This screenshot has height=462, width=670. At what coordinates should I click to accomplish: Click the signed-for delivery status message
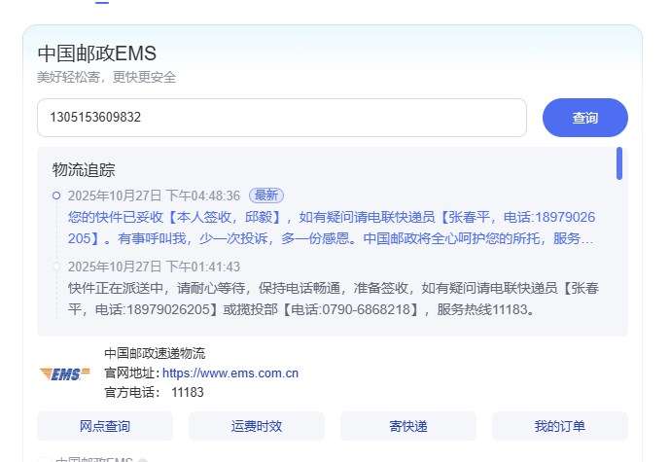click(x=331, y=227)
